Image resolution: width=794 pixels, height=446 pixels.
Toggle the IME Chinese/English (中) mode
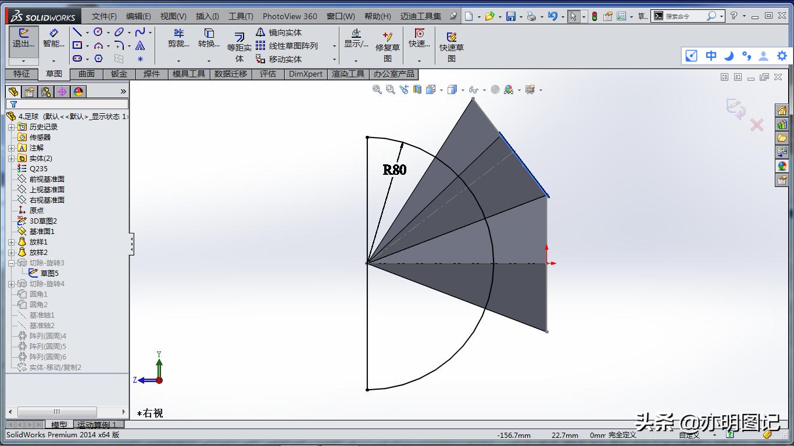coord(711,56)
